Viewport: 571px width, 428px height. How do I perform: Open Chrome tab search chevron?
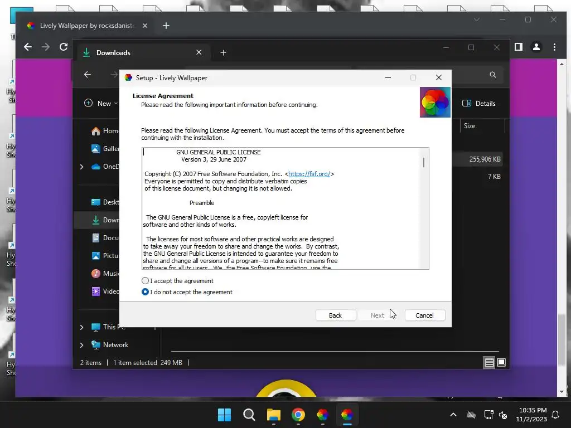coord(477,20)
